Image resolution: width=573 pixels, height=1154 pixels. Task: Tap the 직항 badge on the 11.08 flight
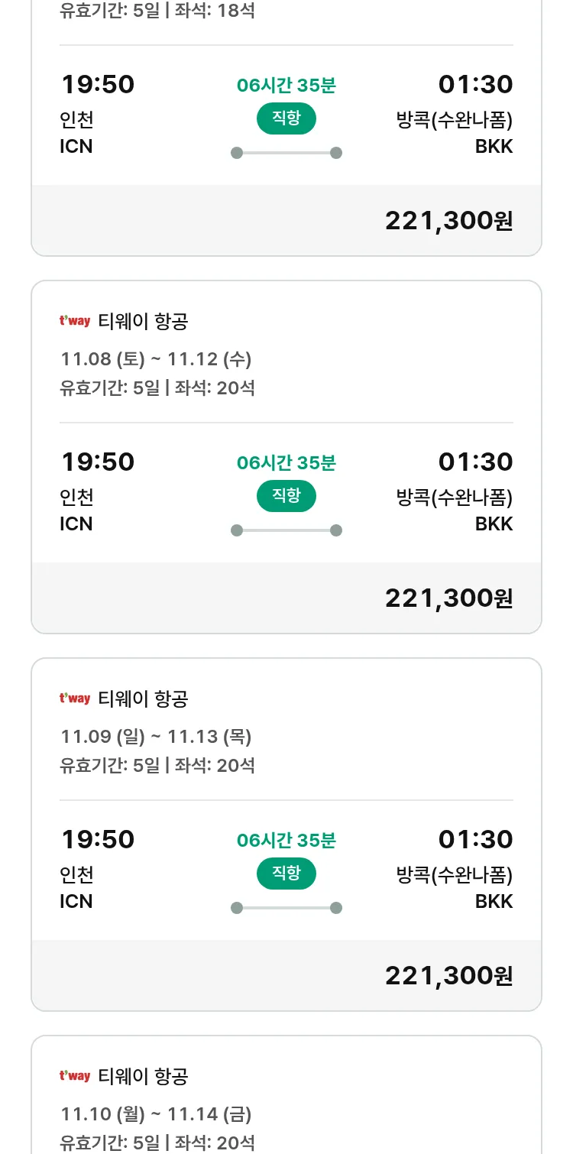(286, 496)
